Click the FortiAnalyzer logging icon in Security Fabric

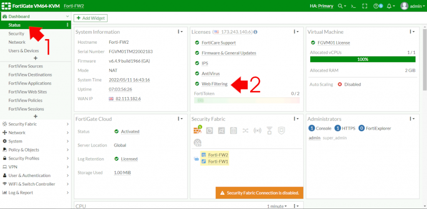coord(209,130)
